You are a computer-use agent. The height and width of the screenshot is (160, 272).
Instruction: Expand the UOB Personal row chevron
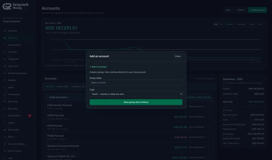click(x=208, y=127)
